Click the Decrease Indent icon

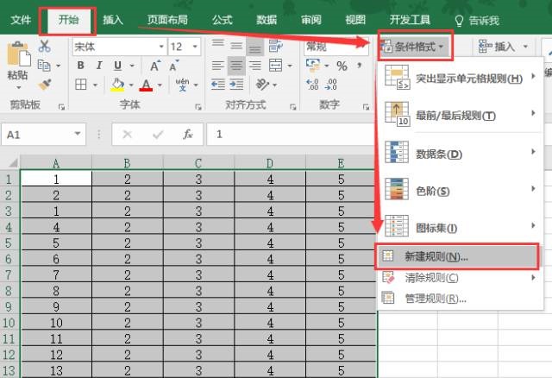pos(218,85)
